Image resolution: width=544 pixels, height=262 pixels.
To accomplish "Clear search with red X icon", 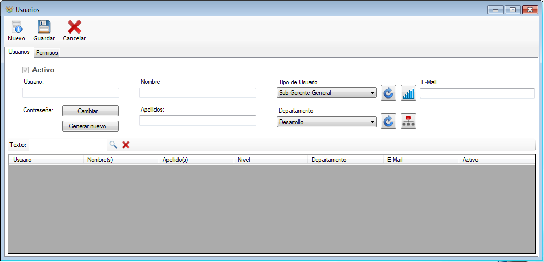I will [x=126, y=145].
